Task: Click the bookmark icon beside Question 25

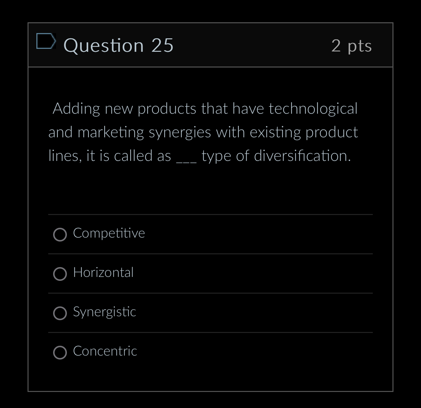Action: [x=46, y=41]
